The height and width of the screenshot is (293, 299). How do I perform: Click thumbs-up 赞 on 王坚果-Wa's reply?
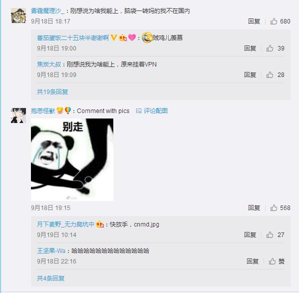(x=277, y=261)
